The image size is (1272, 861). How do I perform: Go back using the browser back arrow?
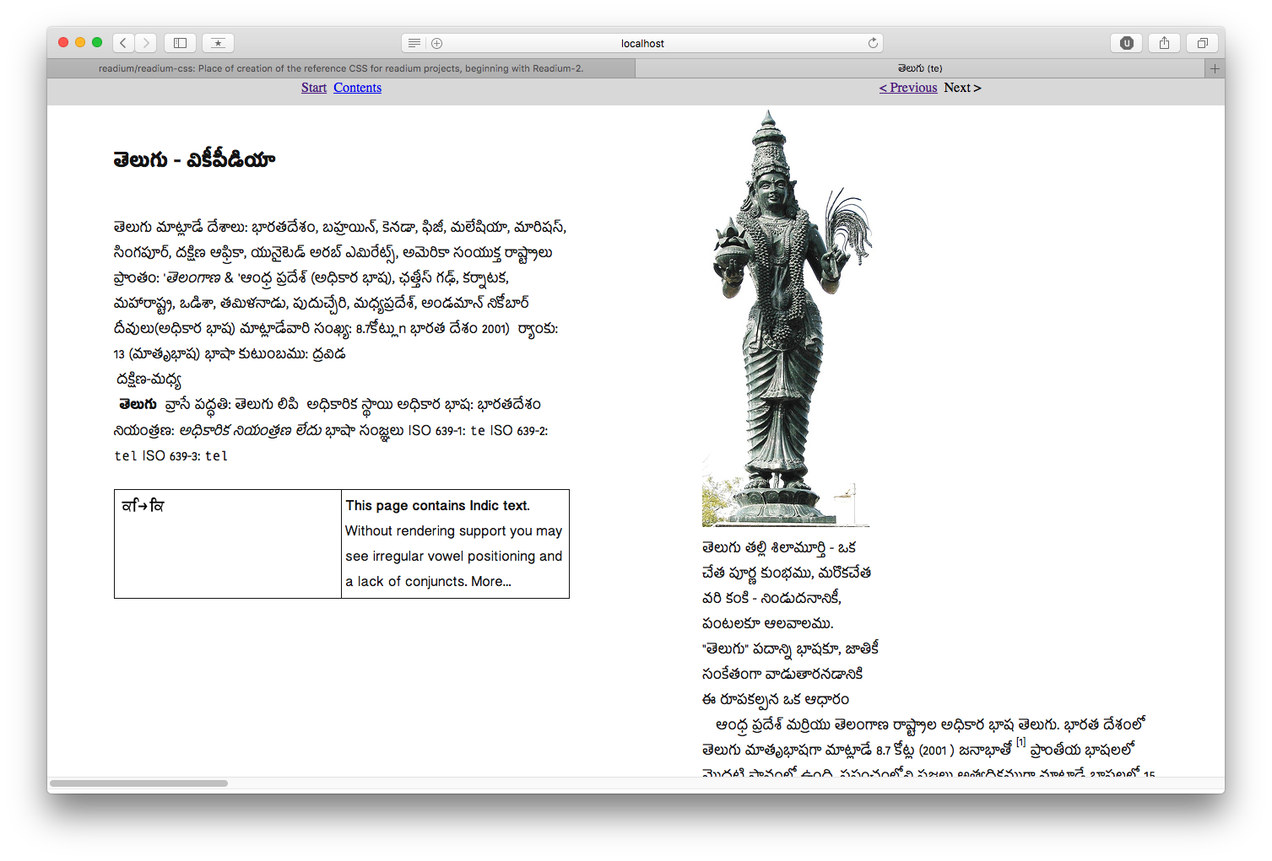click(123, 43)
